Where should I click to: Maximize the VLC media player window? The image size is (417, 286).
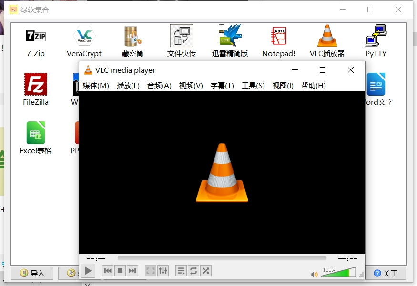point(322,70)
